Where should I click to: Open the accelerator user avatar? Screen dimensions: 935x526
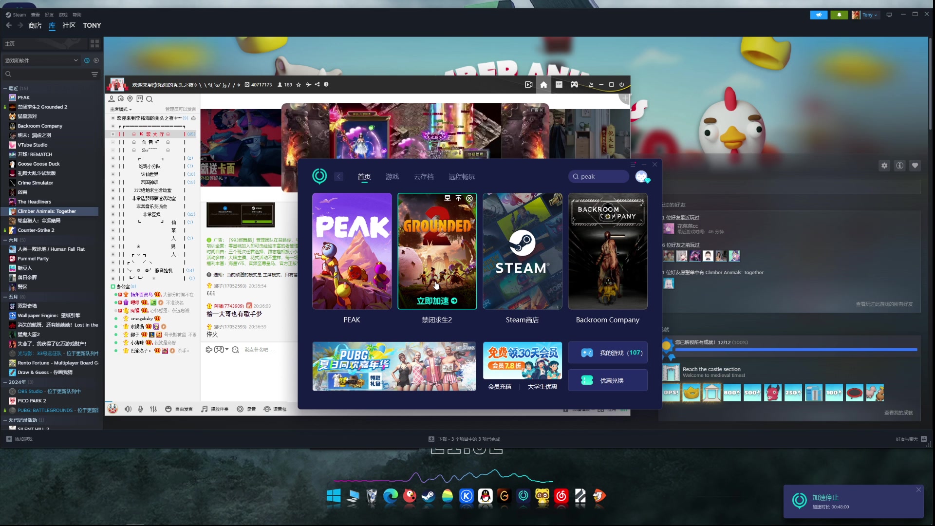pyautogui.click(x=642, y=176)
